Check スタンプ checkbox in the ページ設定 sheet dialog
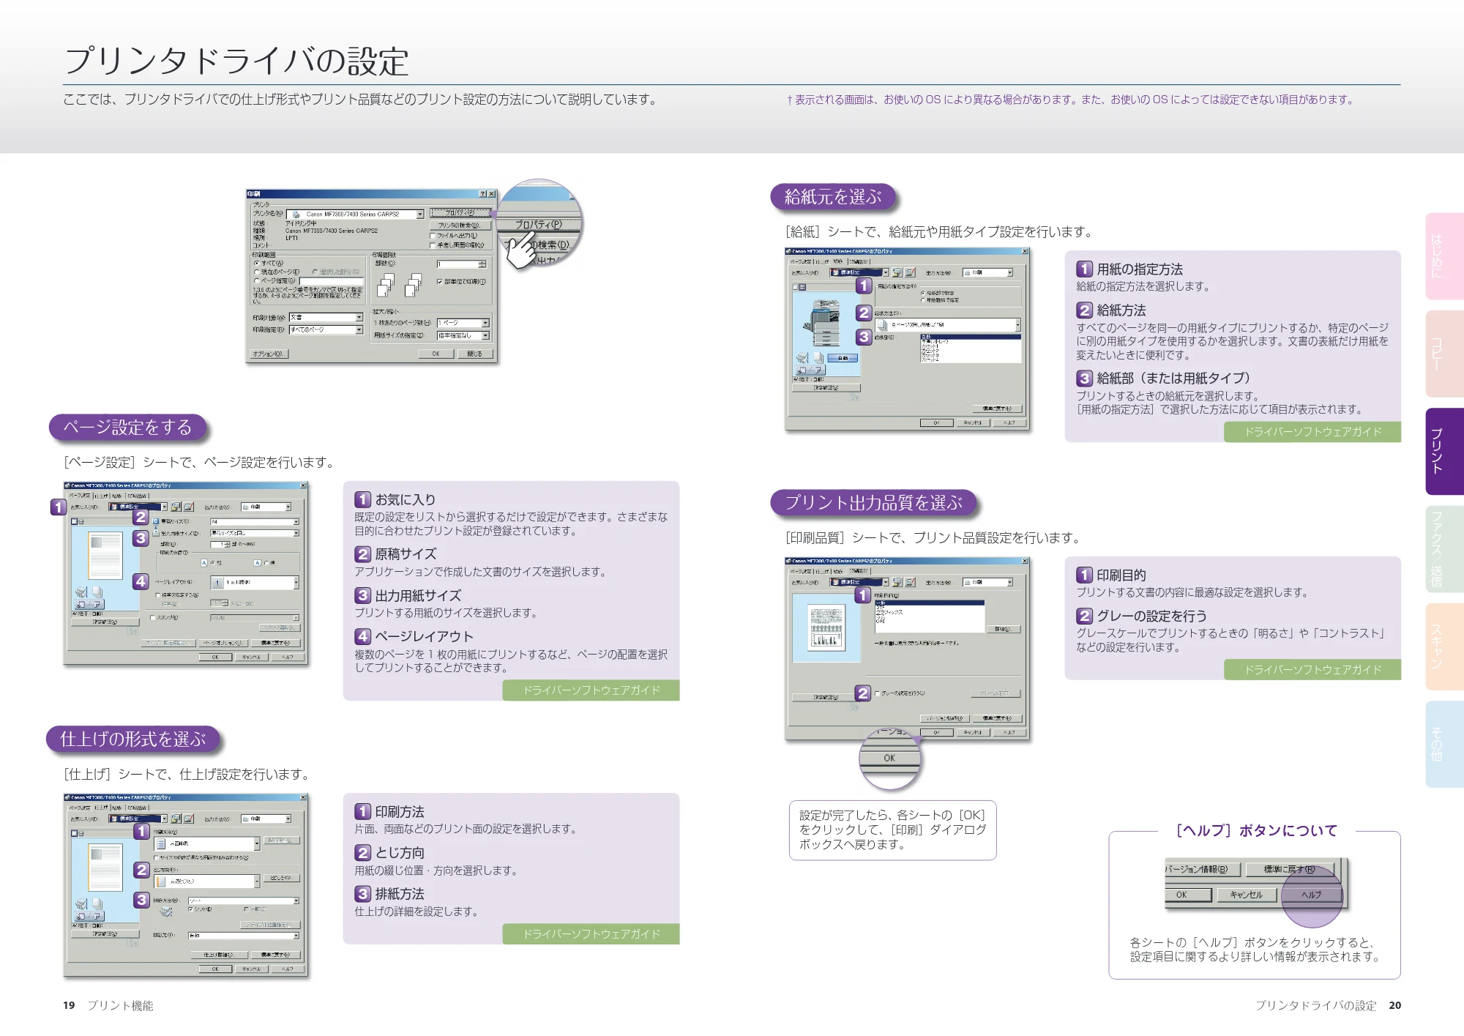The height and width of the screenshot is (1036, 1464). click(153, 617)
